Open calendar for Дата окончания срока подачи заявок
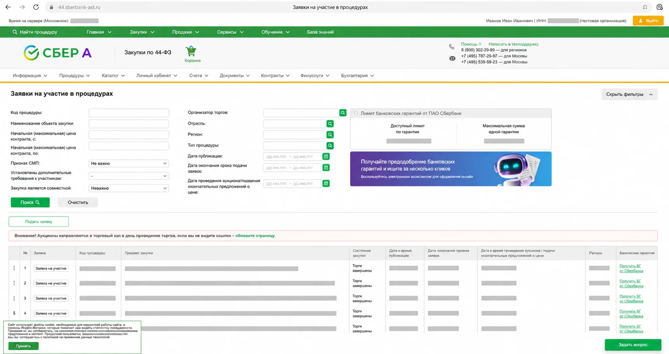Viewport: 669px width, 354px height. pos(326,168)
